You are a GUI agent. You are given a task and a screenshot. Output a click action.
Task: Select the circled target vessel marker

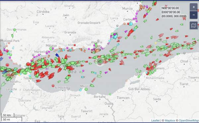pos(100,61)
